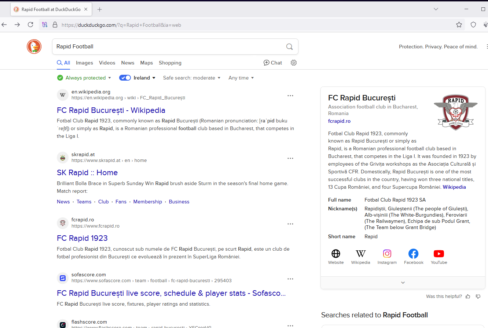Screen dimensions: 488x328
Task: Reload the page
Action: coord(30,25)
